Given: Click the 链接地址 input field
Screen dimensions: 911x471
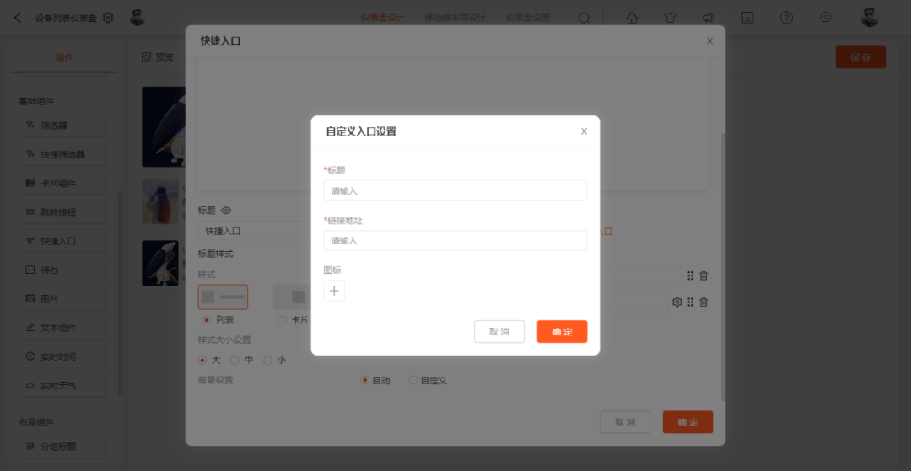Looking at the screenshot, I should (x=455, y=241).
